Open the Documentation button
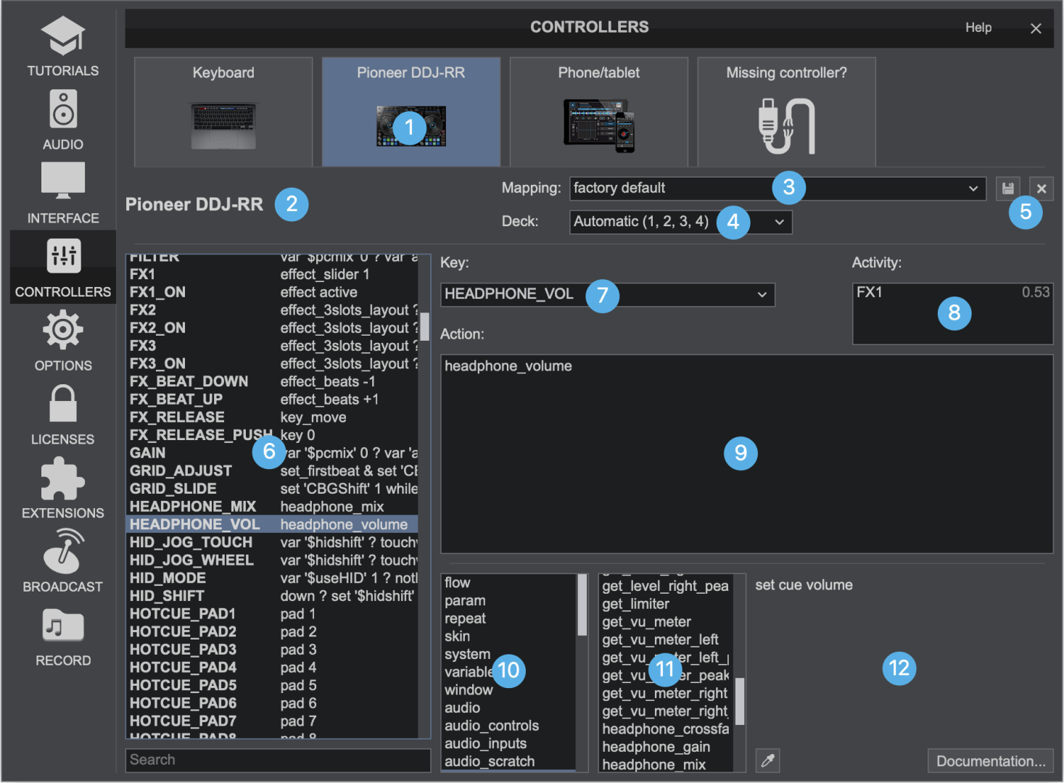The height and width of the screenshot is (783, 1064). click(x=990, y=761)
